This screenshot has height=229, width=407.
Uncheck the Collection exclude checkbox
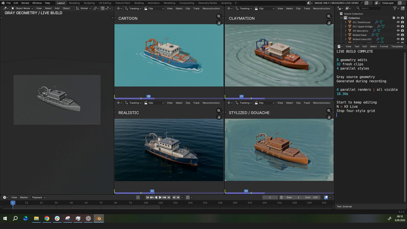point(394,18)
